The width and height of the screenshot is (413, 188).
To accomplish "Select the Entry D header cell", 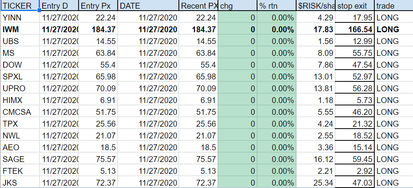I will pos(59,6).
